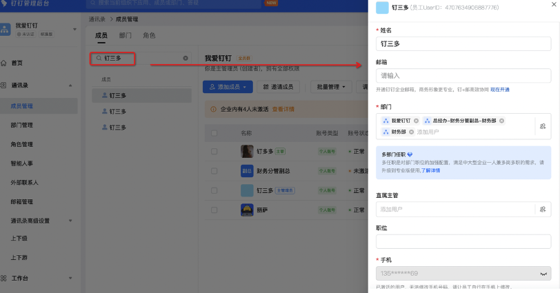The height and width of the screenshot is (293, 560).
Task: Focus the 钉三多 member search field
Action: tap(141, 58)
